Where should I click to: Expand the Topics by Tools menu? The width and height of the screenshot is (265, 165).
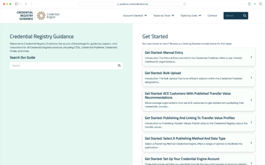[x=163, y=15]
